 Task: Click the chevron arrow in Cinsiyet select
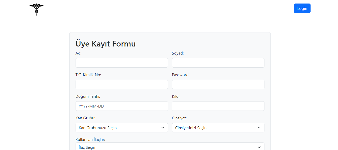(x=259, y=128)
